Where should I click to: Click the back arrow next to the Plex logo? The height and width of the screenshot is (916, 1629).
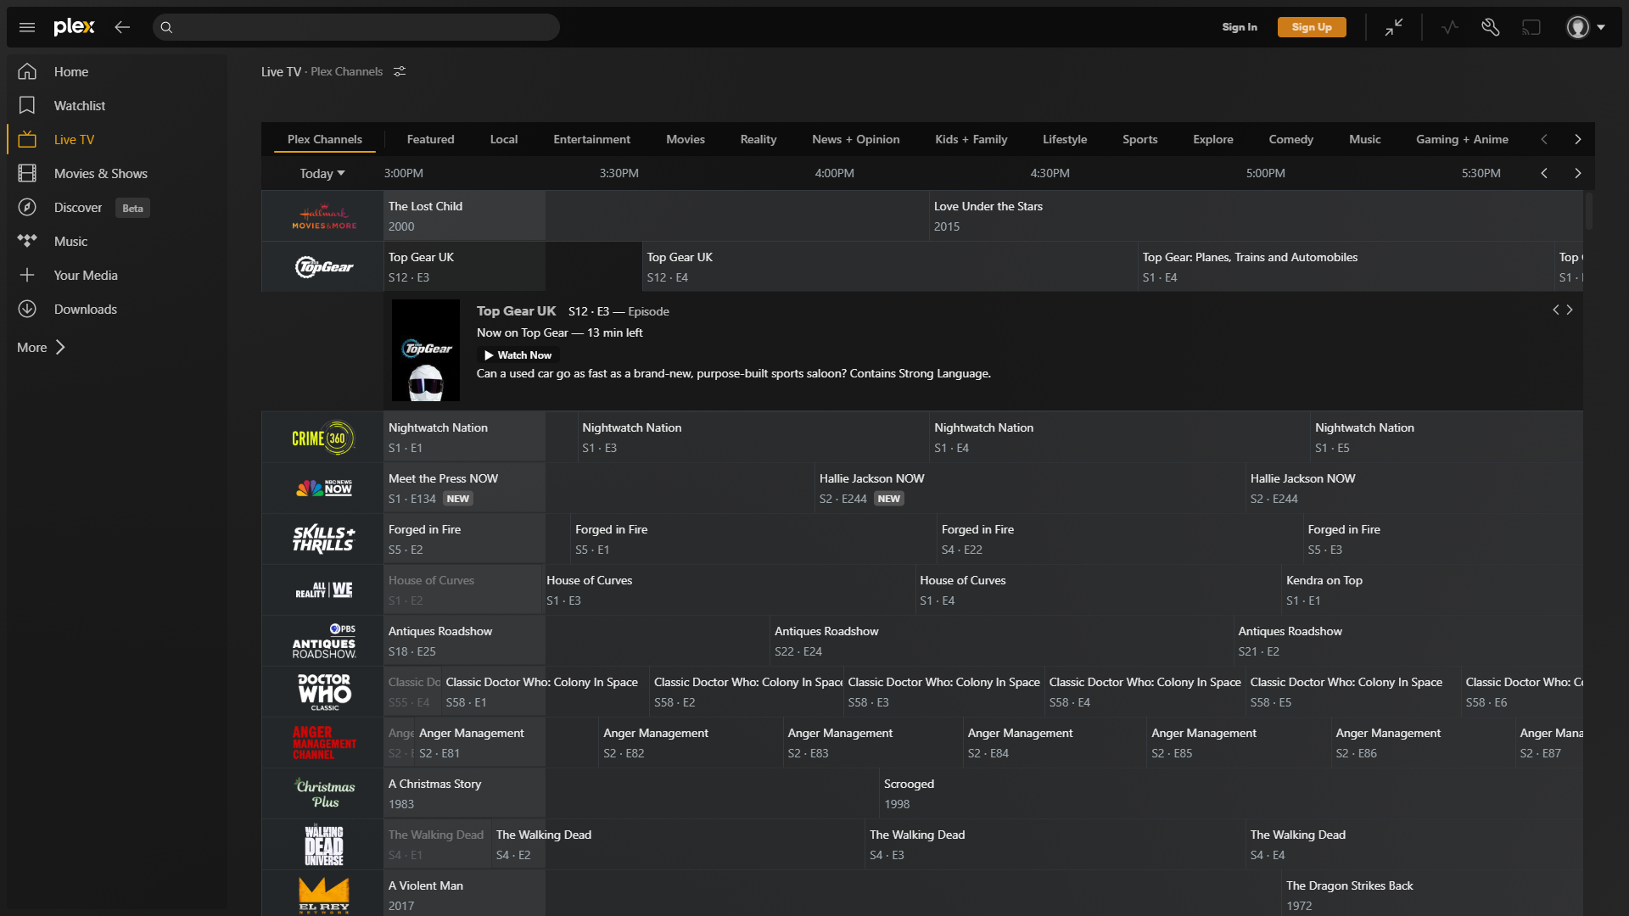(122, 26)
